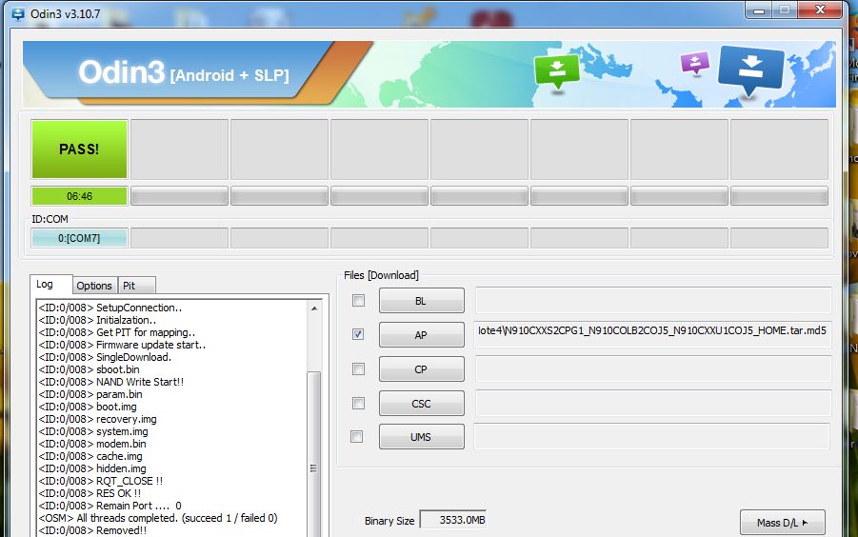
Task: Click the BL file path field
Action: point(653,301)
